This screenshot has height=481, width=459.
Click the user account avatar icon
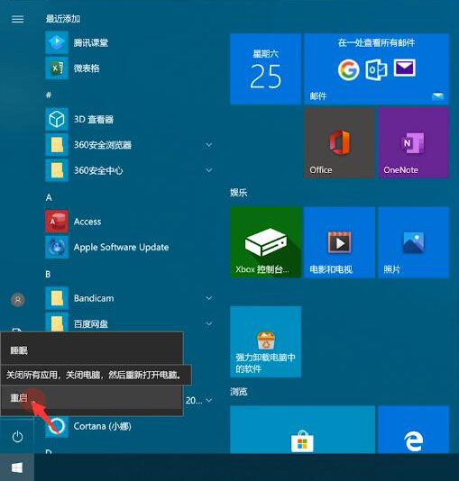tap(18, 300)
